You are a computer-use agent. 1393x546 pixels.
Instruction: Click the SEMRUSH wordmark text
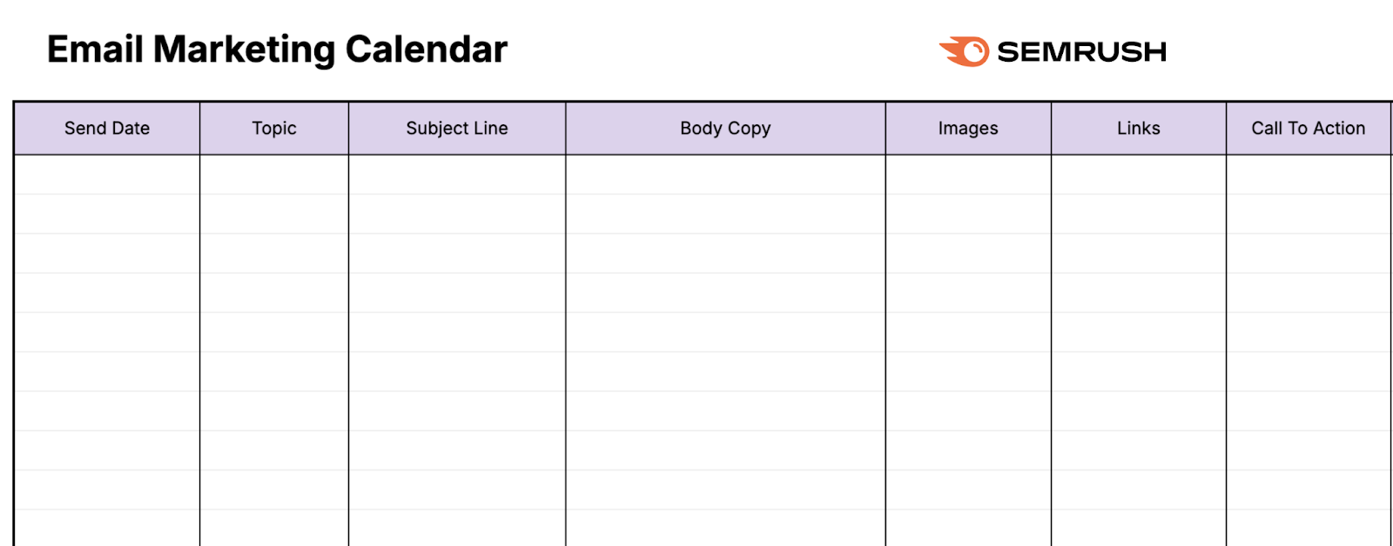point(1081,52)
